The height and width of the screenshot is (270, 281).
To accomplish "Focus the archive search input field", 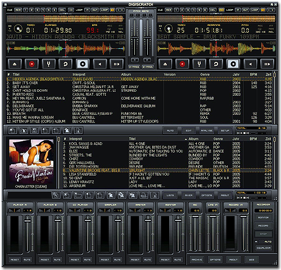I will pyautogui.click(x=29, y=195).
